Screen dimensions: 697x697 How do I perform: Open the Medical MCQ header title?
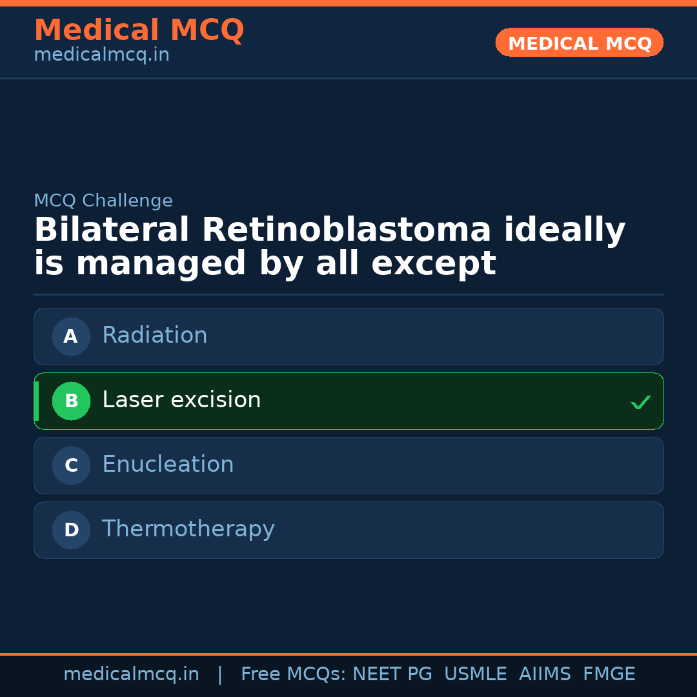point(139,30)
